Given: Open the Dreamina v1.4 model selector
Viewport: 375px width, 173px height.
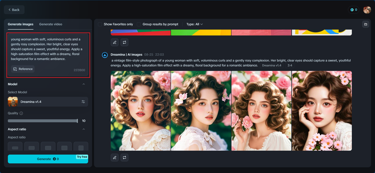Looking at the screenshot, I should tap(48, 102).
